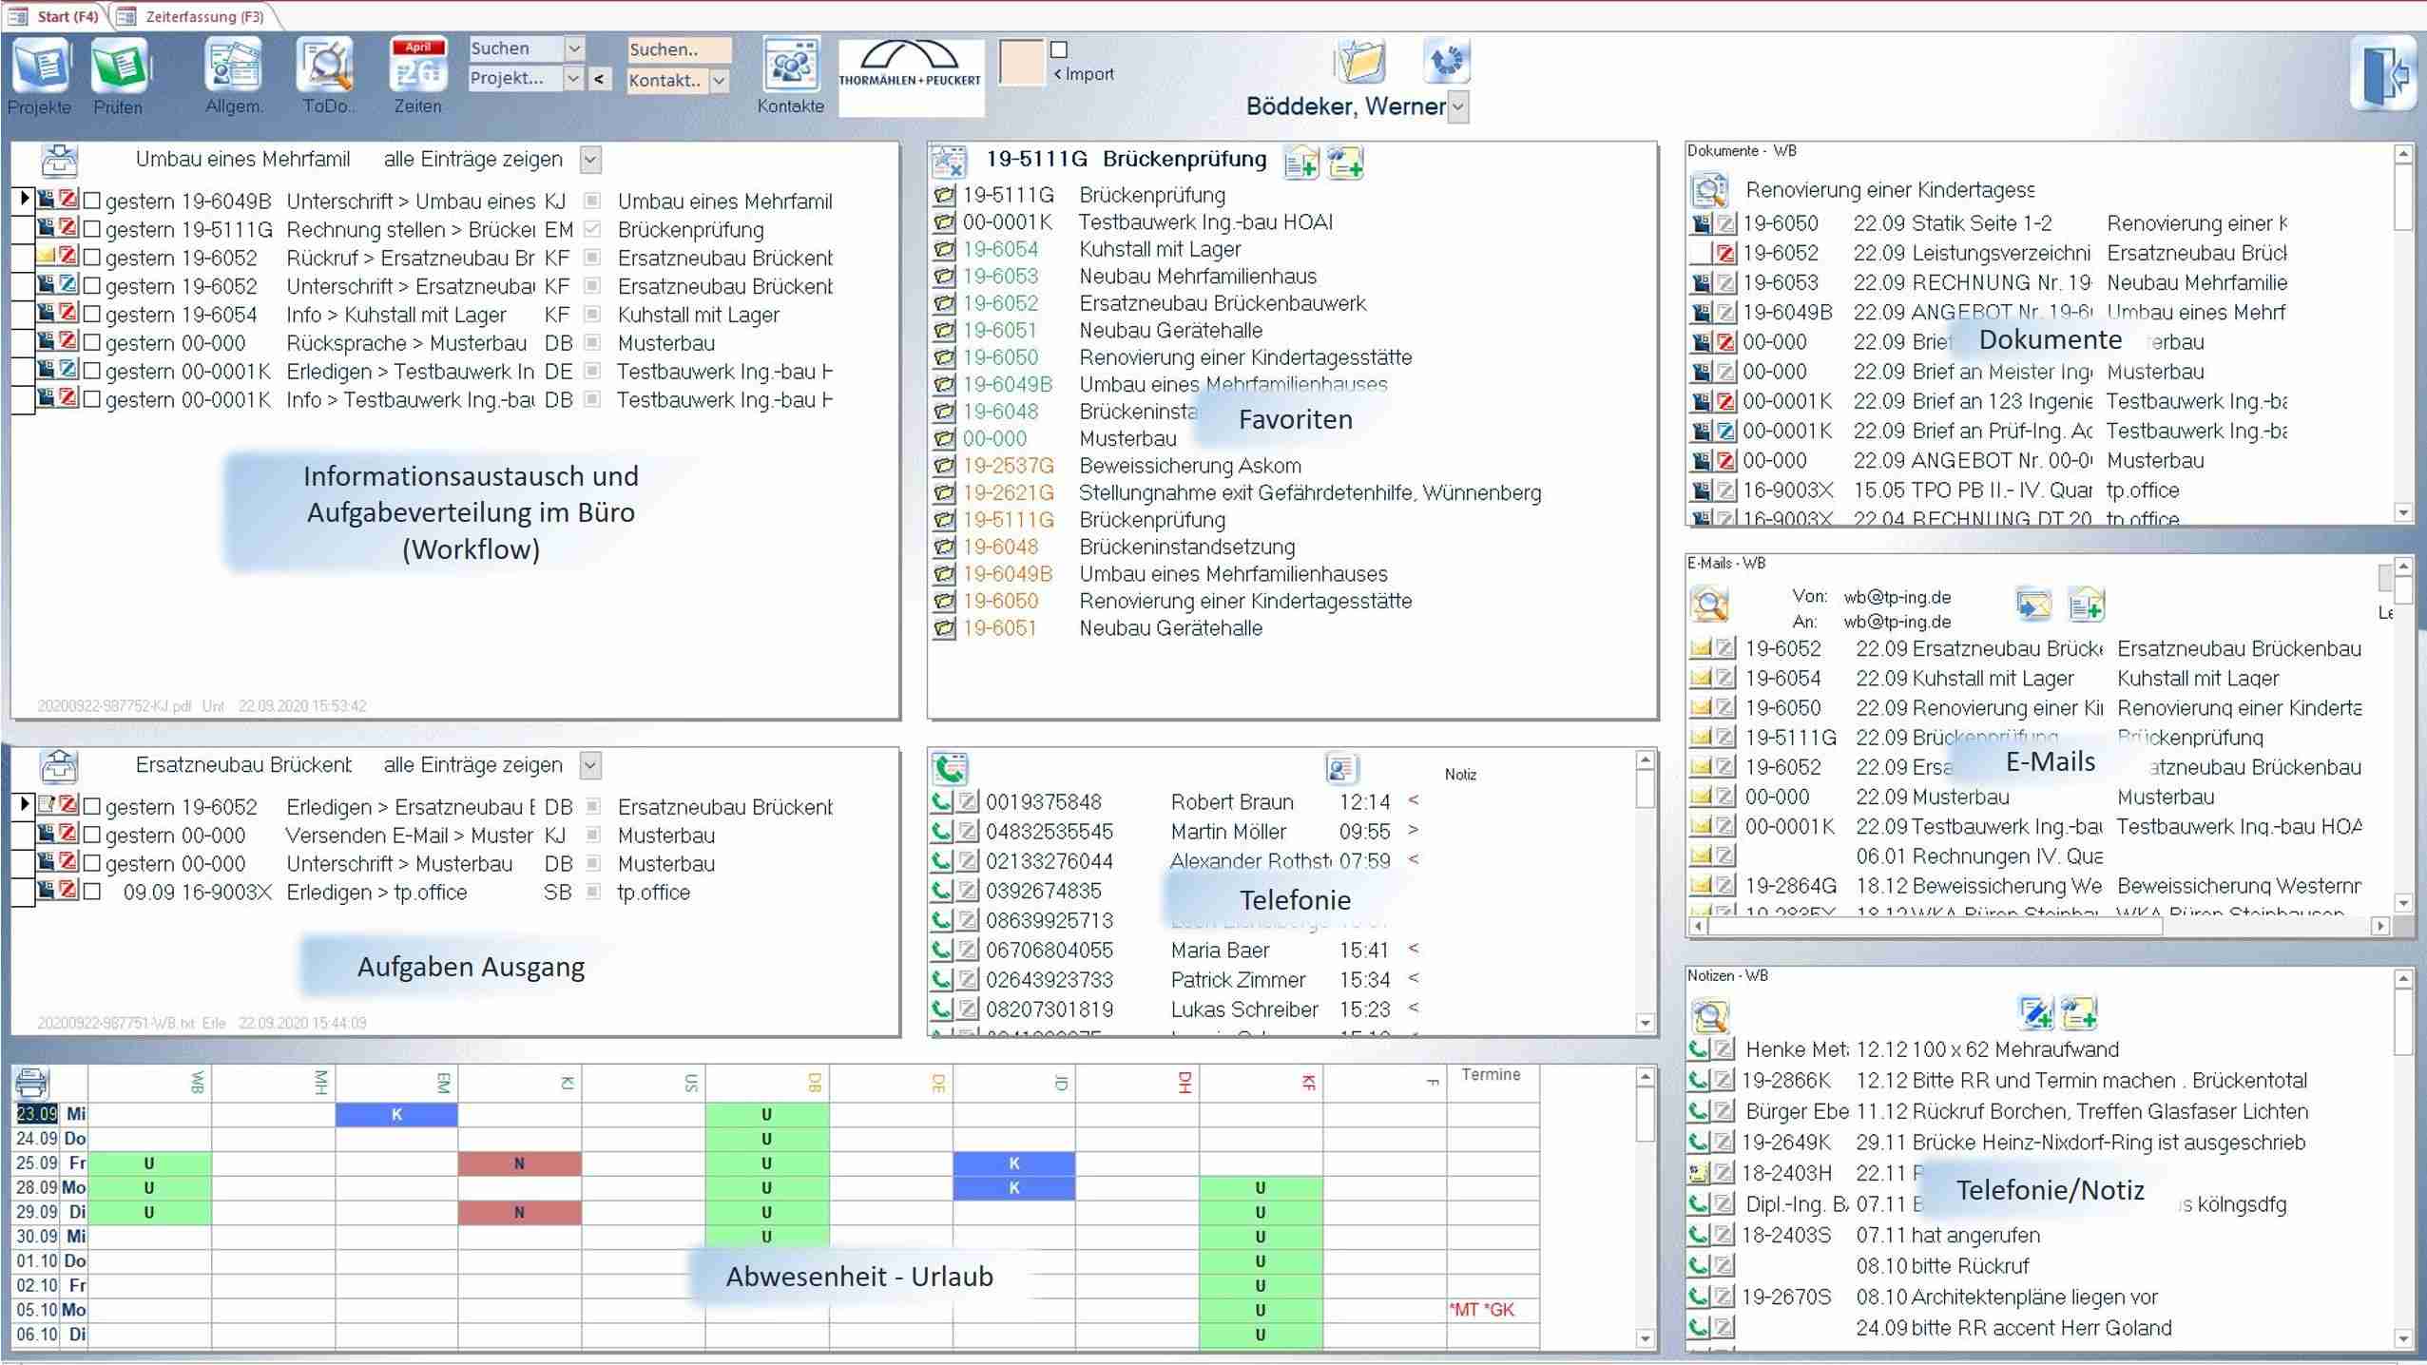Click the Suchen.. Kontakt search field
Image resolution: width=2427 pixels, height=1365 pixels.
pyautogui.click(x=678, y=49)
